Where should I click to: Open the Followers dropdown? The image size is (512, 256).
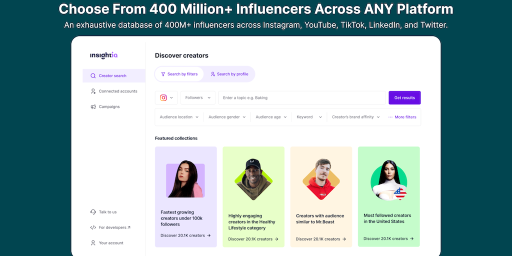point(198,98)
